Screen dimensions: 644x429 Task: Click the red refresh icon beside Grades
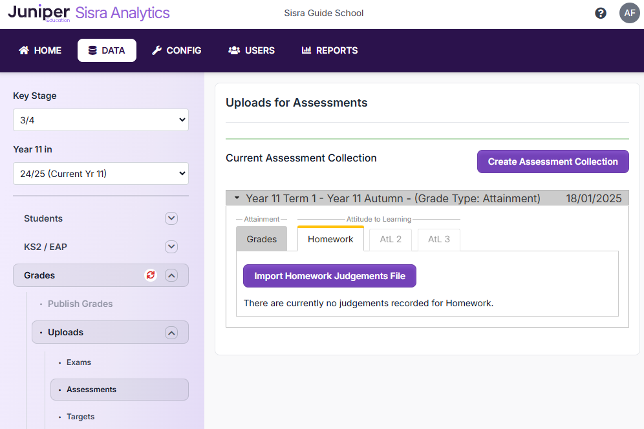(151, 275)
